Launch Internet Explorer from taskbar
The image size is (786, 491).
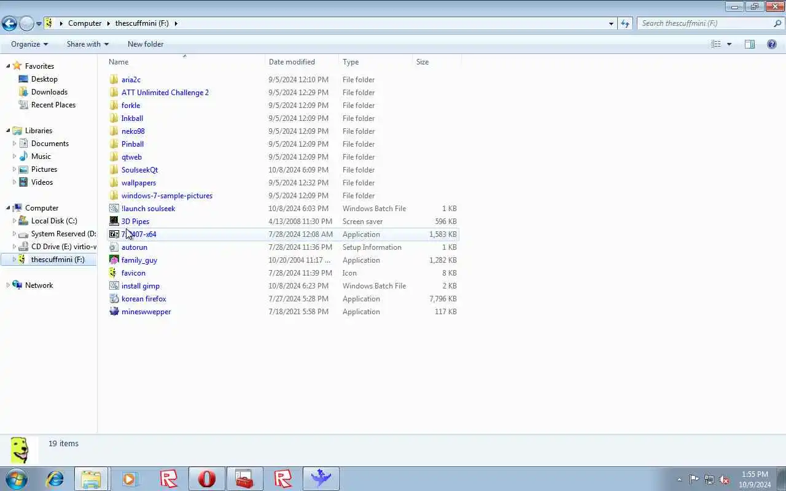pyautogui.click(x=55, y=479)
